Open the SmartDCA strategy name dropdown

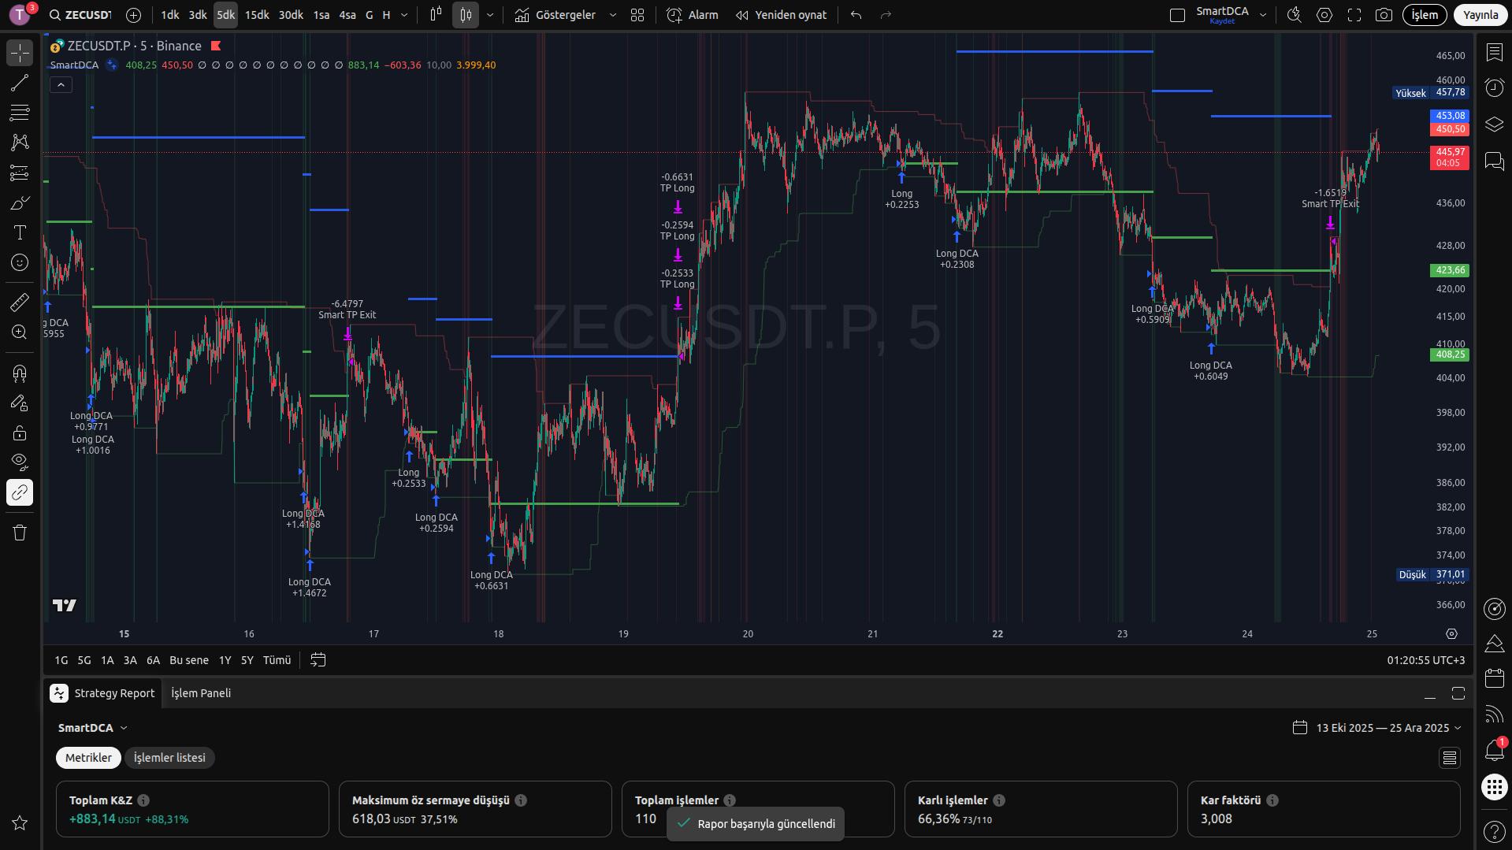[92, 728]
